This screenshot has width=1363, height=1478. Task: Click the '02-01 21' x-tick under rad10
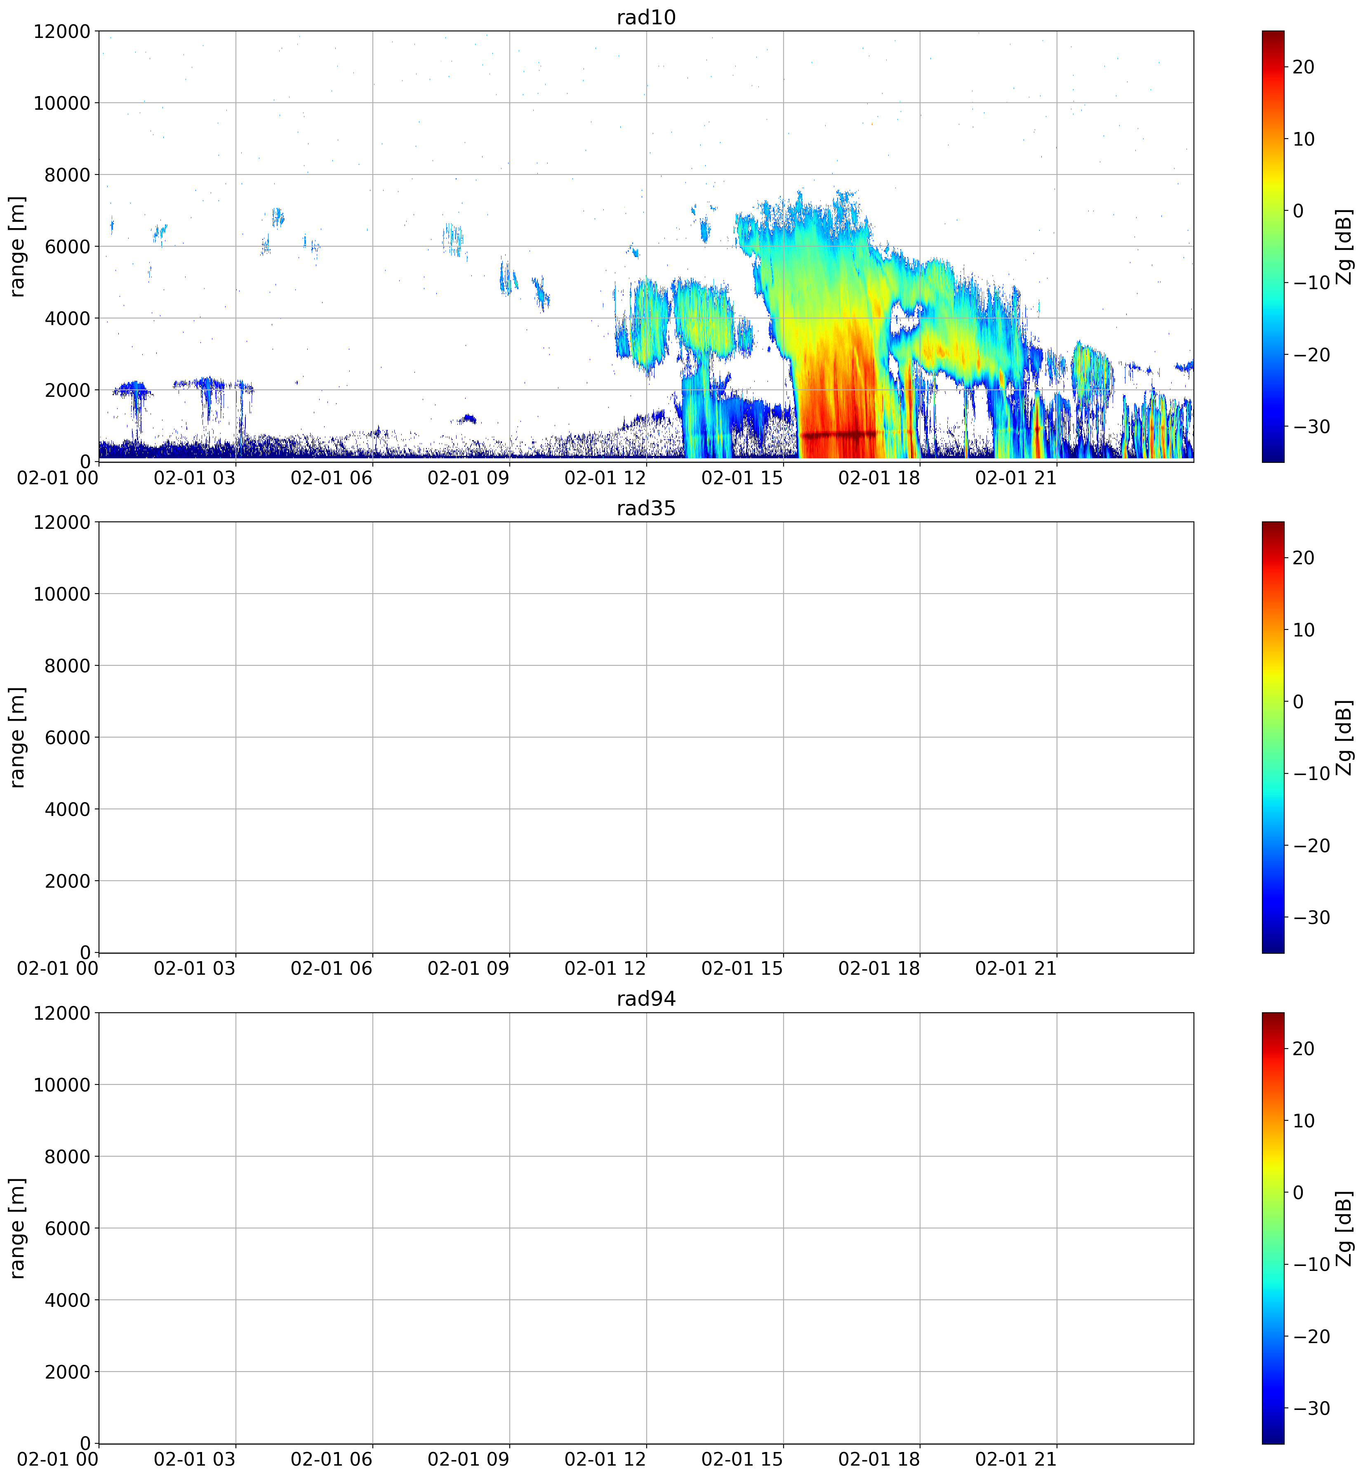(x=1016, y=477)
